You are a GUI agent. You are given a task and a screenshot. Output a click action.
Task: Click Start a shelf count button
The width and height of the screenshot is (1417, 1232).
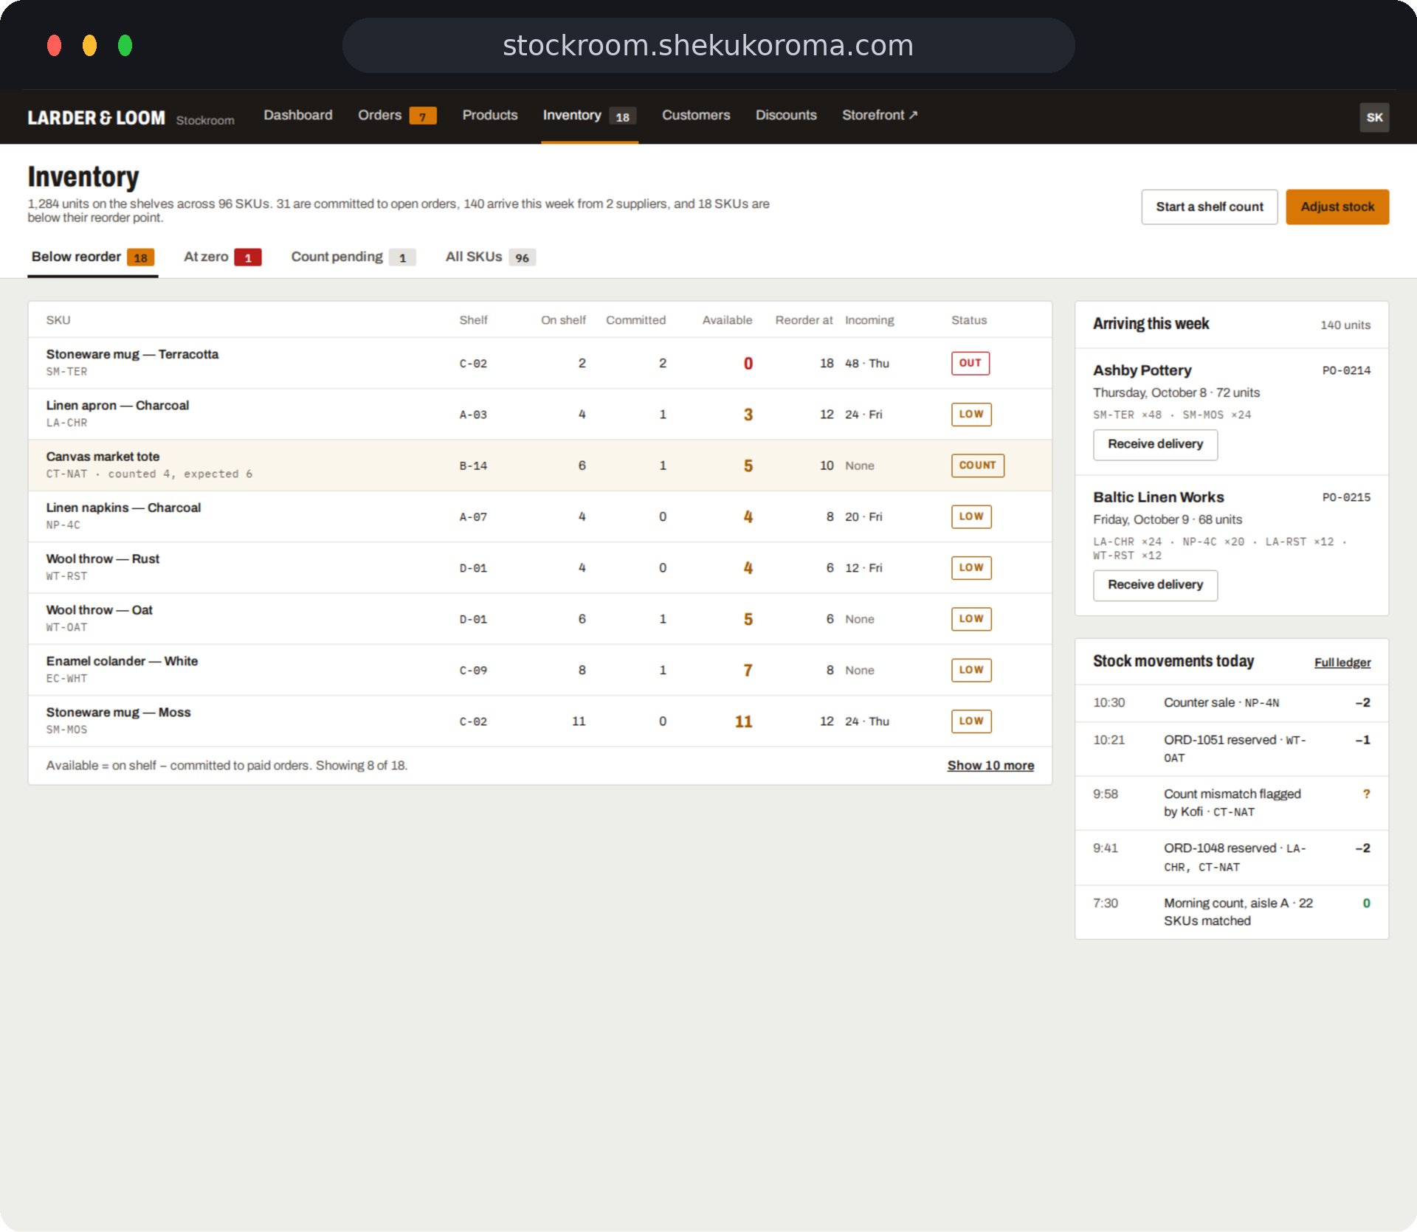[x=1209, y=207]
